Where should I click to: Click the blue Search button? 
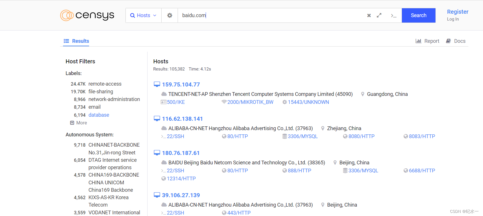coord(419,15)
